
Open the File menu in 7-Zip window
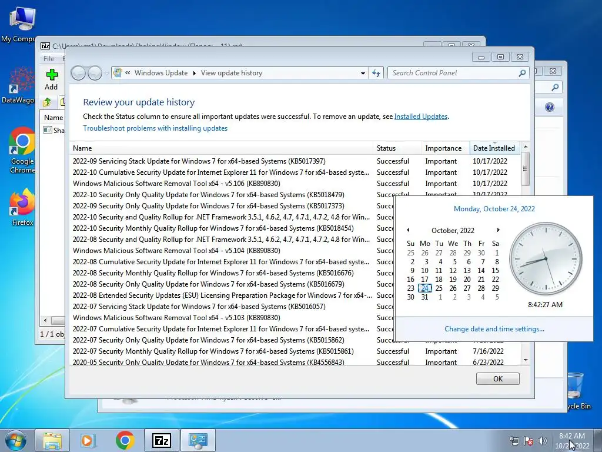pyautogui.click(x=49, y=58)
